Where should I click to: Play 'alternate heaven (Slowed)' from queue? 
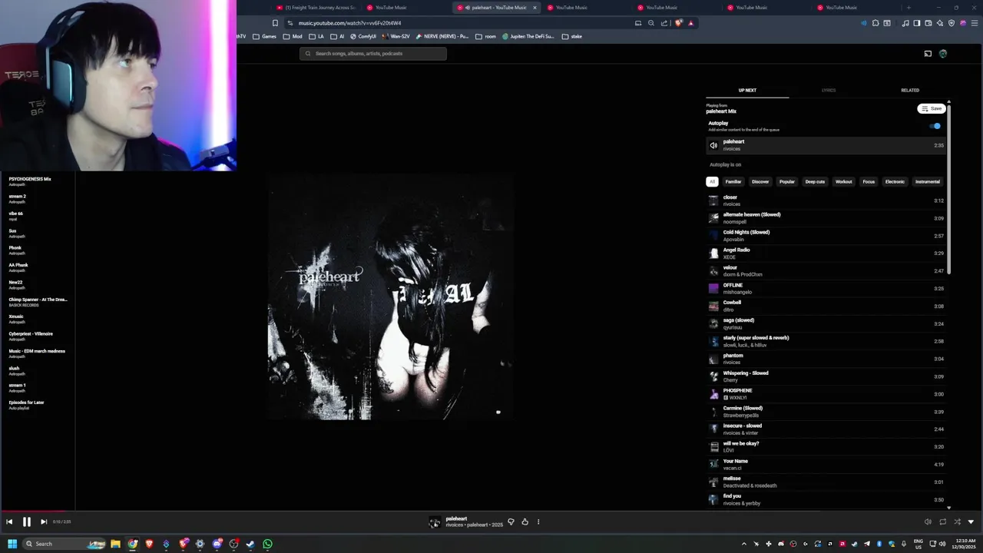[x=826, y=218]
